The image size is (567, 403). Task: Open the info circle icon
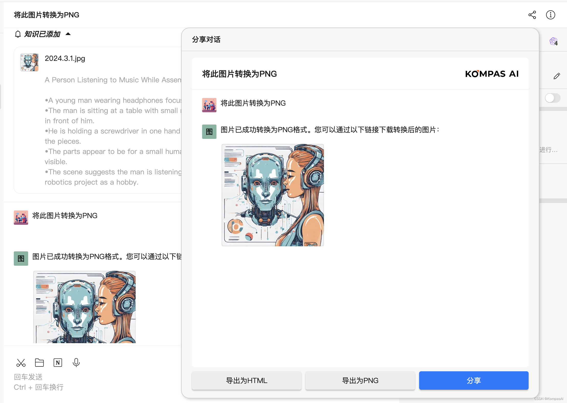tap(550, 15)
